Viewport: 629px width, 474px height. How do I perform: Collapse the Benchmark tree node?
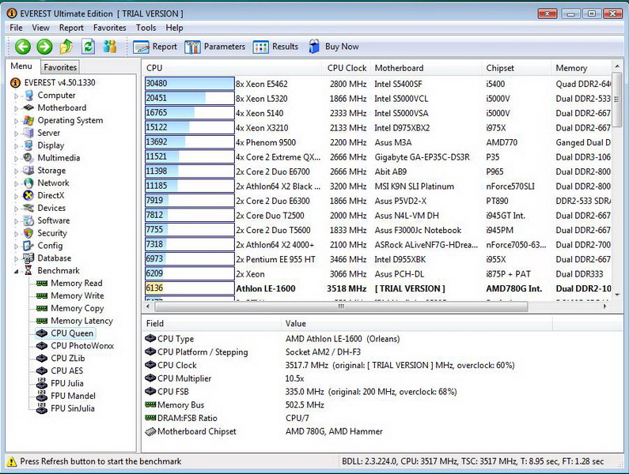(x=16, y=271)
